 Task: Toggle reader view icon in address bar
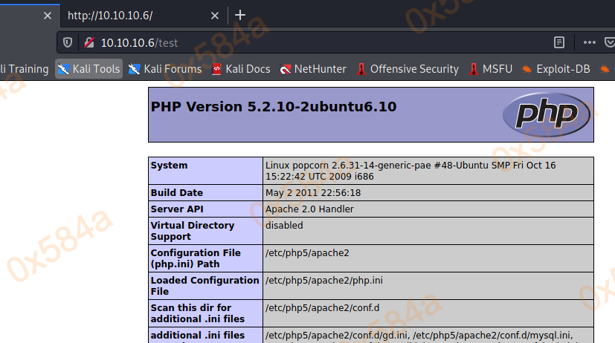pos(559,42)
